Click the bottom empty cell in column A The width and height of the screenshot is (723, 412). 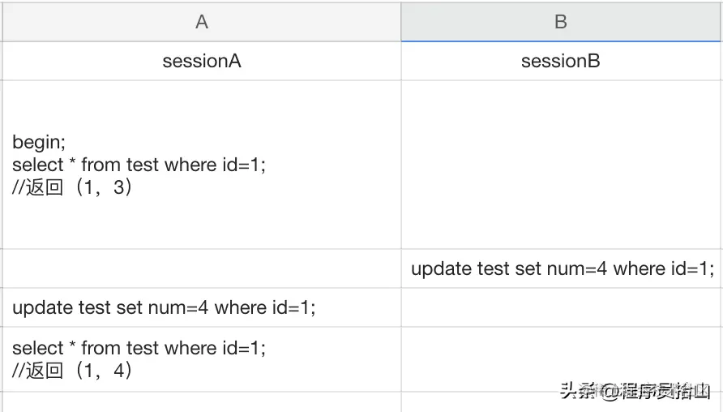tap(202, 402)
